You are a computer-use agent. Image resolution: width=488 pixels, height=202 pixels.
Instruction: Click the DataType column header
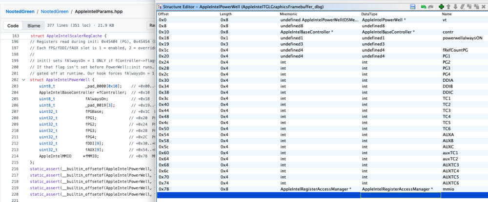point(369,14)
